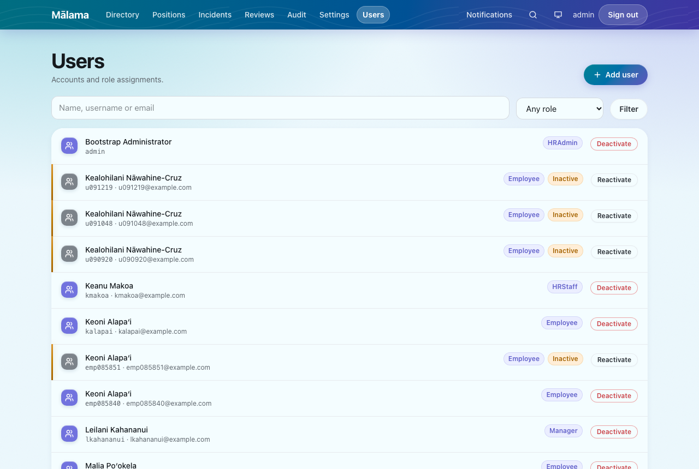Screen dimensions: 699x469
Task: Click user avatar icon for u091219 row
Action: 69,182
